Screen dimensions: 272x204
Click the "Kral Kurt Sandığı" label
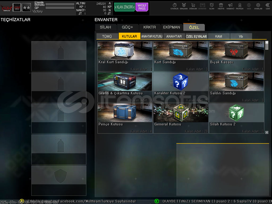pyautogui.click(x=113, y=62)
